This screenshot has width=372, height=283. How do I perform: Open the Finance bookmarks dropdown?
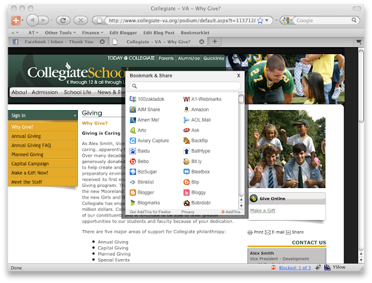[92, 33]
